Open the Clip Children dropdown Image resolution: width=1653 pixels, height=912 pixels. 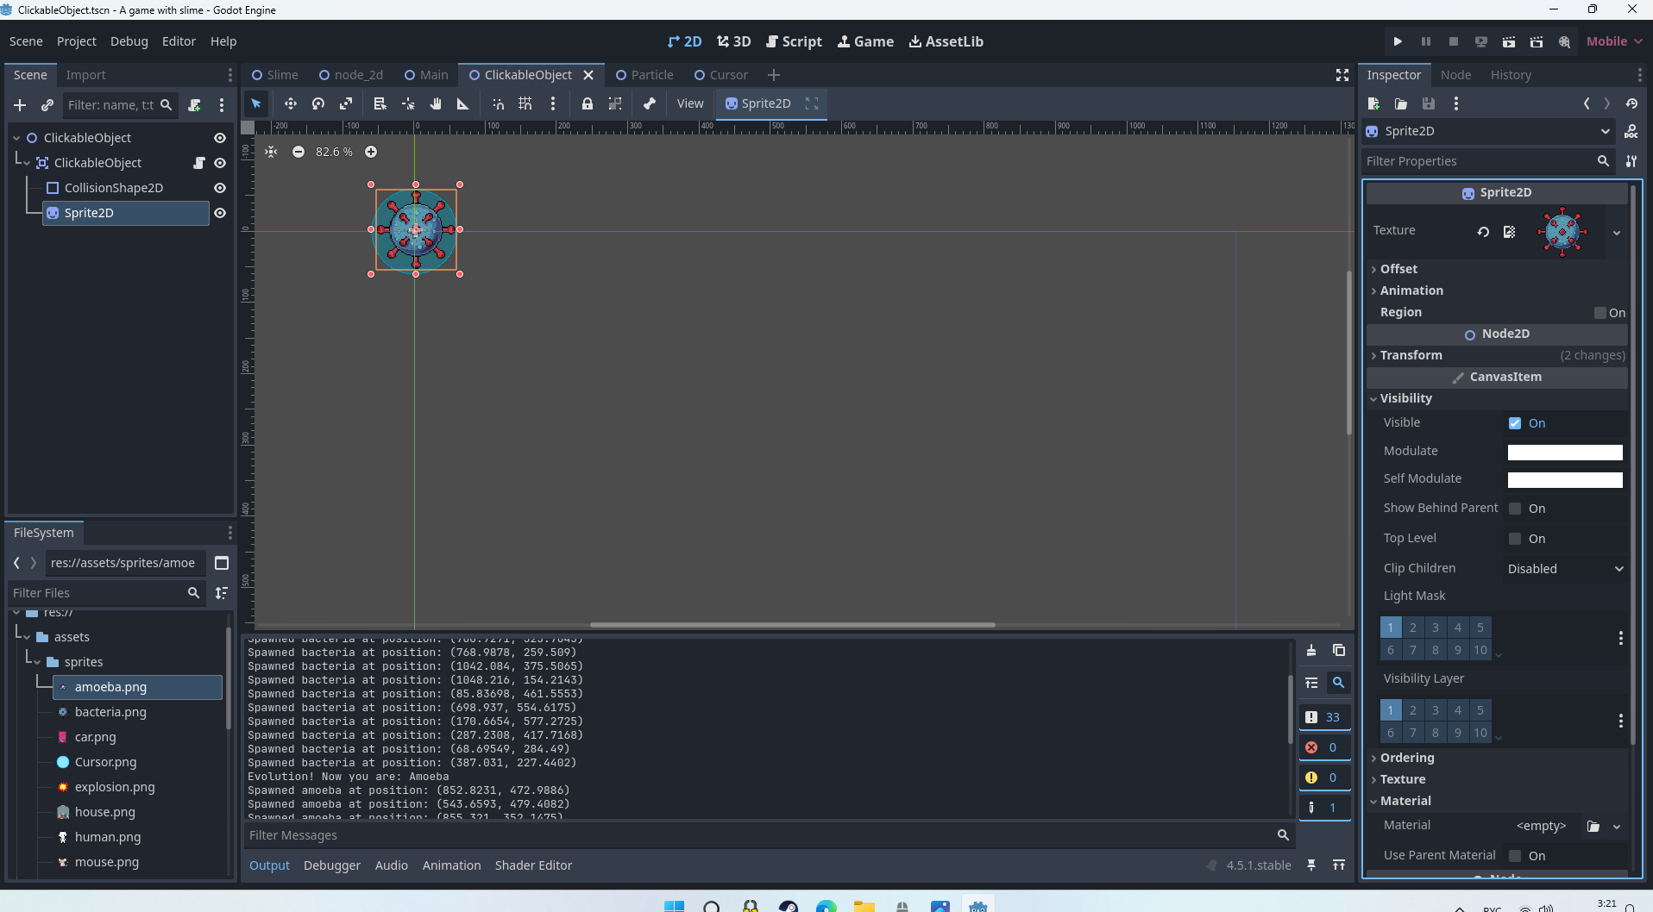1565,569
